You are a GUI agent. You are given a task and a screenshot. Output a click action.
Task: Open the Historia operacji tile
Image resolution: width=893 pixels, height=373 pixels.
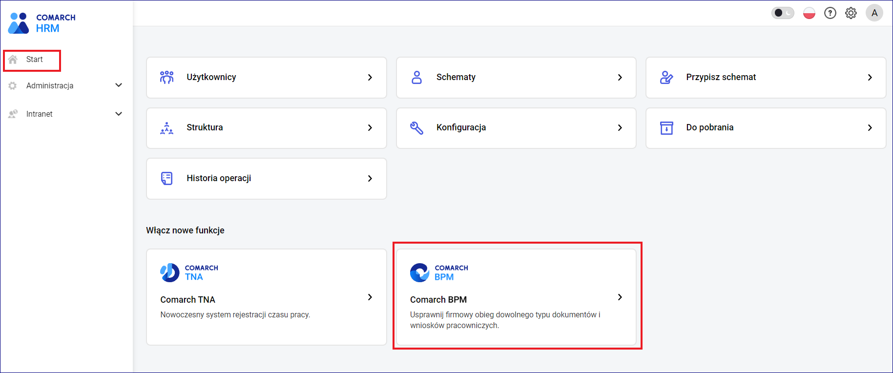pyautogui.click(x=266, y=178)
